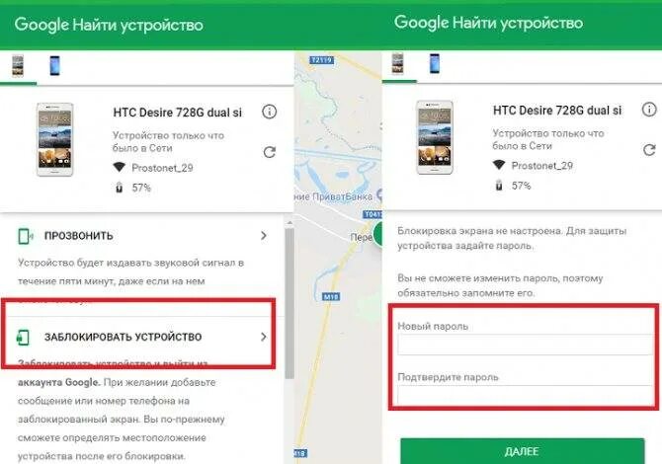Expand the ПРОЗВОНИТЬ option chevron

click(264, 235)
